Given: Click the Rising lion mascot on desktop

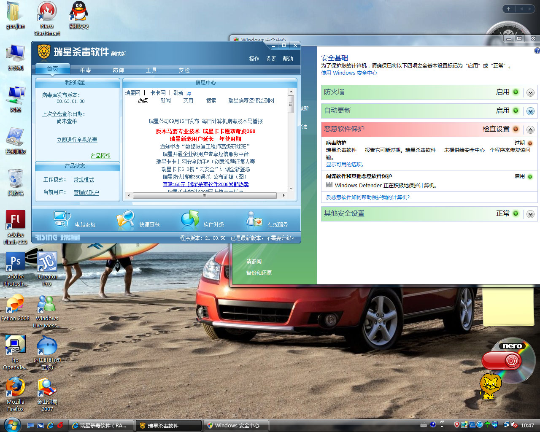Looking at the screenshot, I should click(x=490, y=386).
